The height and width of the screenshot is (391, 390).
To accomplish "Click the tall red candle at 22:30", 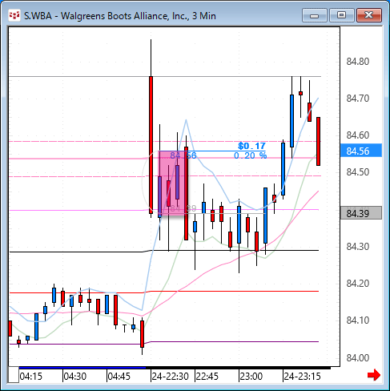I will (151, 145).
